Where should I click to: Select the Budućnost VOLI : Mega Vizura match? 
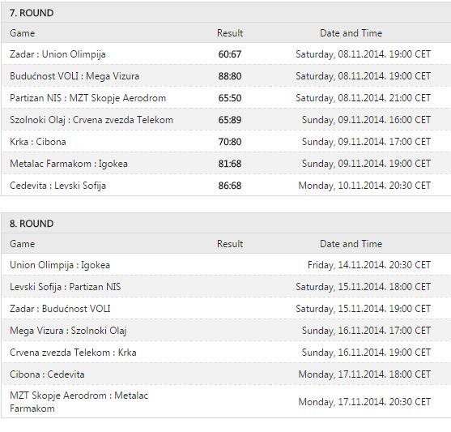pos(74,76)
